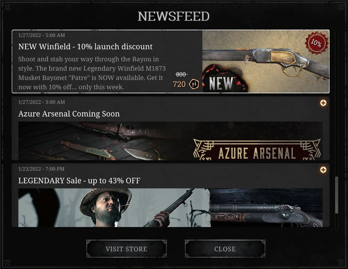The image size is (348, 269).
Task: Open the LEGENDARY Sale up to 43% OFF title
Action: click(x=79, y=181)
